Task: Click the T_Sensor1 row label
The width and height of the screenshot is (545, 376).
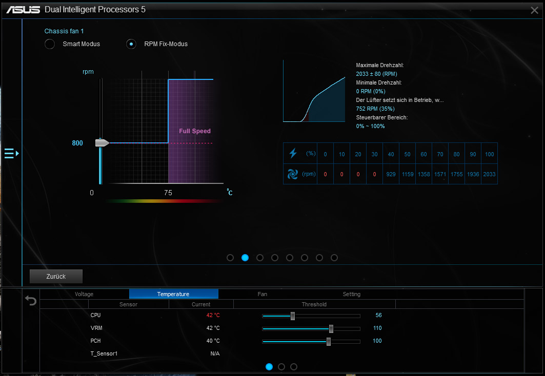Action: point(104,353)
